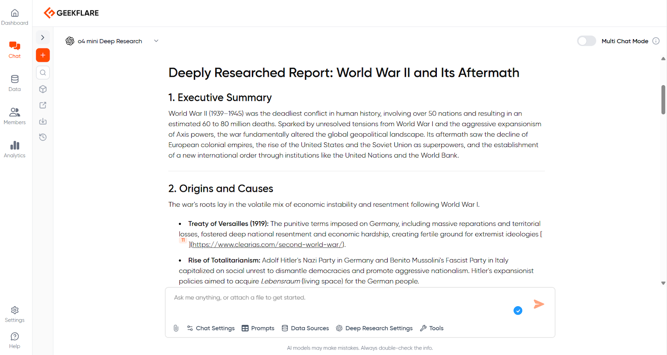
Task: Enable the Multi Chat Mode toggle
Action: (x=586, y=41)
